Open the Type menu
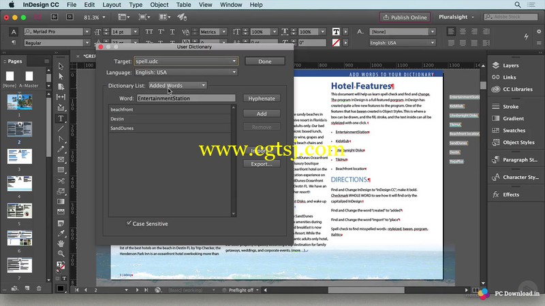The image size is (545, 306). (136, 5)
